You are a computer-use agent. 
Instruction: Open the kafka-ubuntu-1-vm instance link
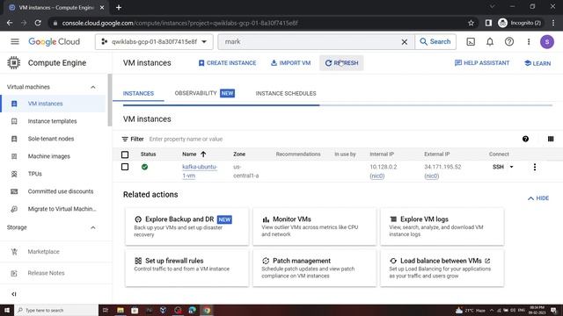coord(200,171)
